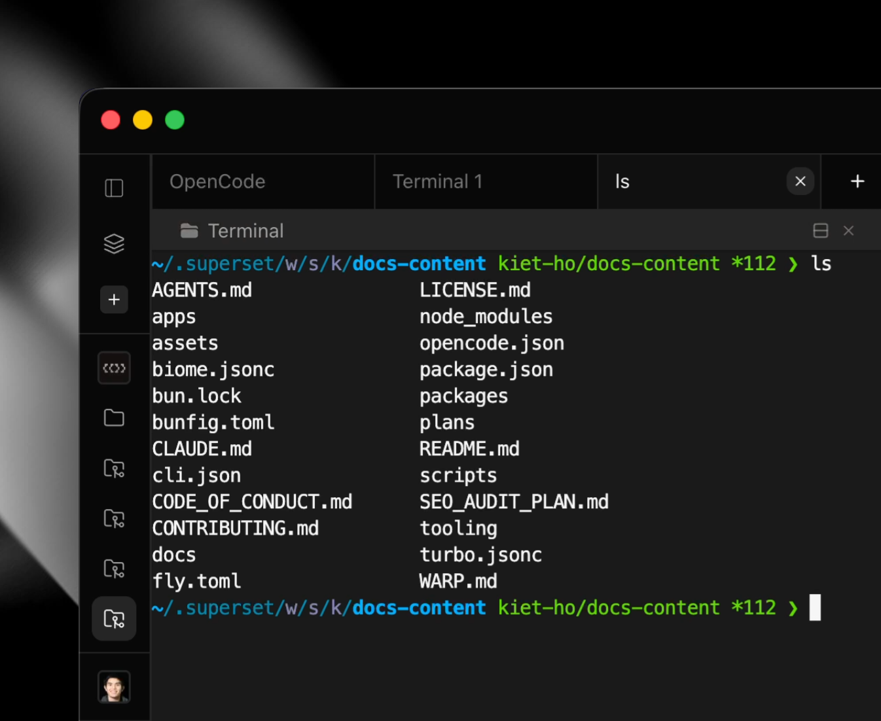The height and width of the screenshot is (721, 881).
Task: Toggle the sidebar panel icon
Action: click(x=114, y=188)
